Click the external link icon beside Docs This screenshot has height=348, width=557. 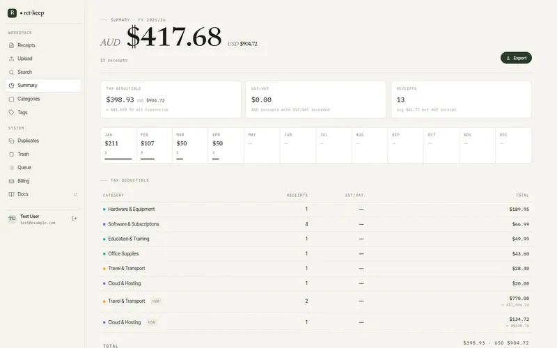pos(75,194)
